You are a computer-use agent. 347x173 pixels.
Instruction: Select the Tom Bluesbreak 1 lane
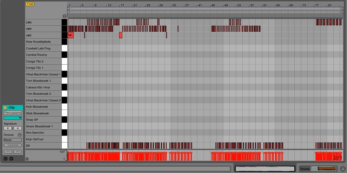(x=43, y=81)
